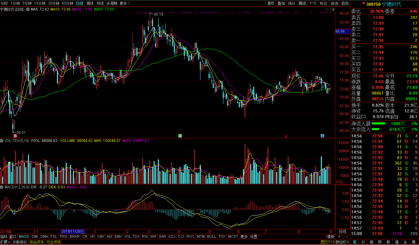This screenshot has width=419, height=245.
Task: Zoom in chart with the plus button
Action: [x=339, y=237]
